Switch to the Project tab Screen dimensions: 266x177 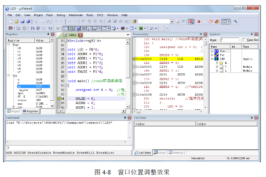coord(14,111)
